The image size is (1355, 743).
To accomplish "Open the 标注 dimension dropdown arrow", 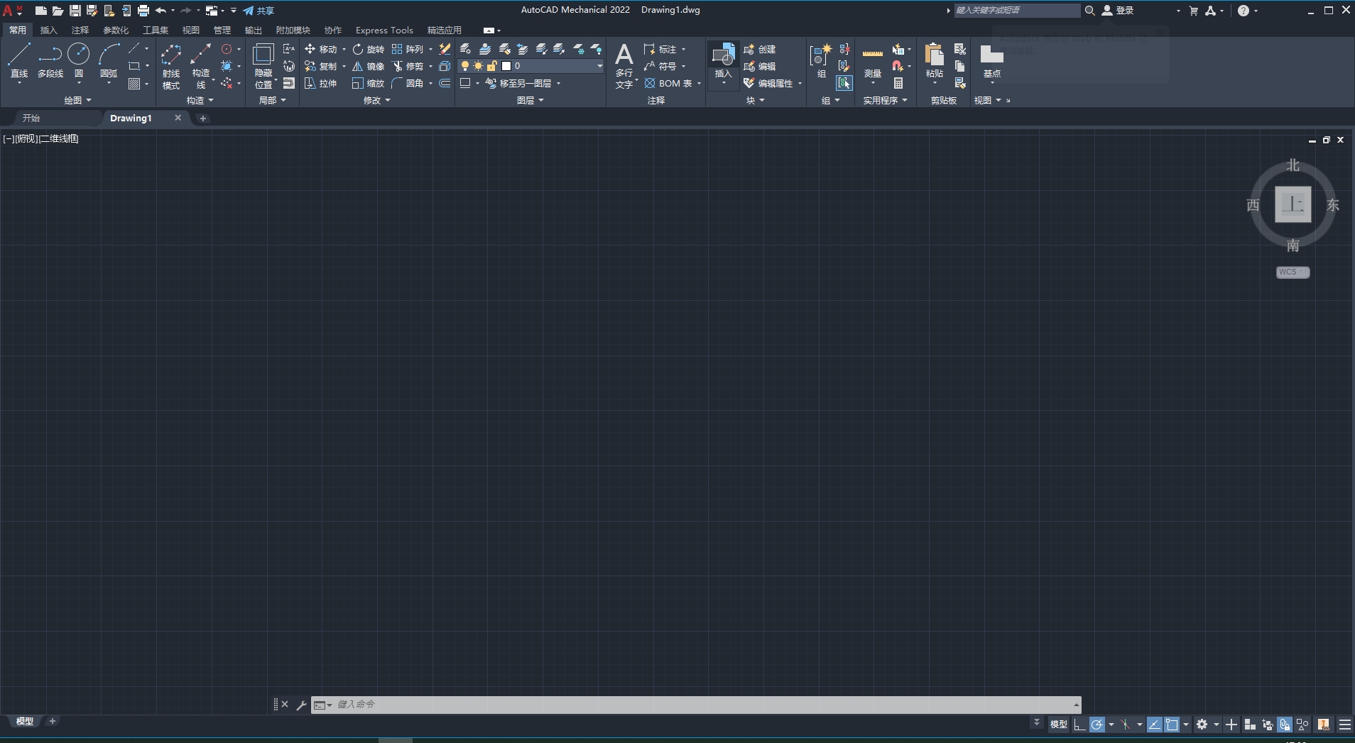I will (683, 49).
